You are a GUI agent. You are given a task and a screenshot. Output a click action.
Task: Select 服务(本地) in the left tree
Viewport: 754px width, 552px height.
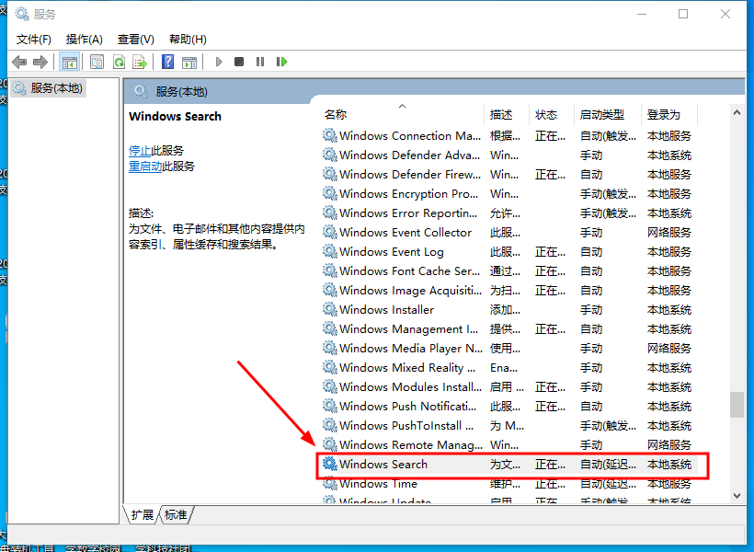pyautogui.click(x=56, y=88)
